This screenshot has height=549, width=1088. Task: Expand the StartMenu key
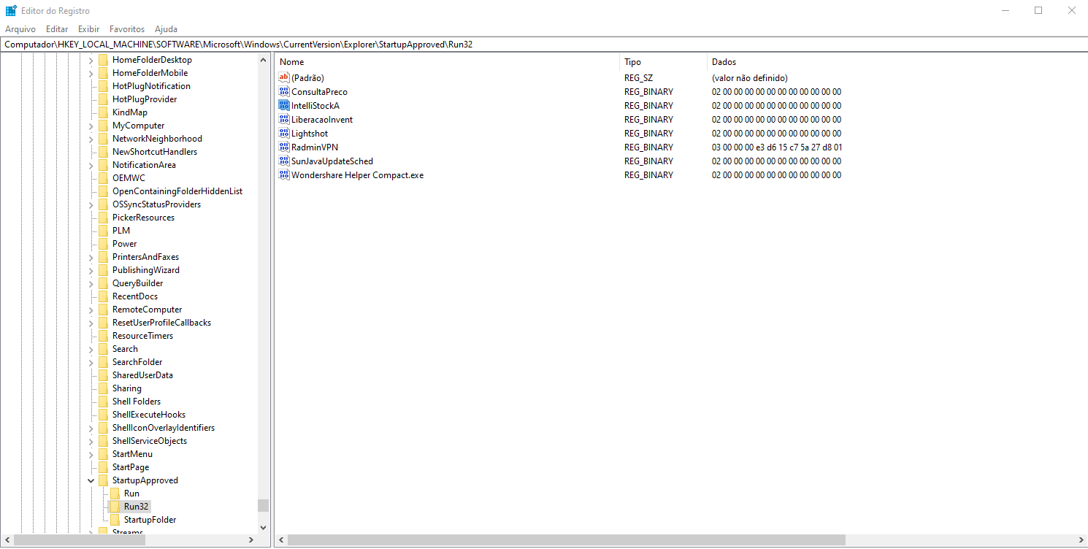[x=91, y=454]
